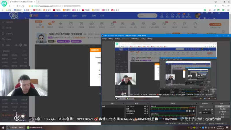Image resolution: width=231 pixels, height=130 pixels.
Task: Click the shield PK icon
Action: point(123,24)
